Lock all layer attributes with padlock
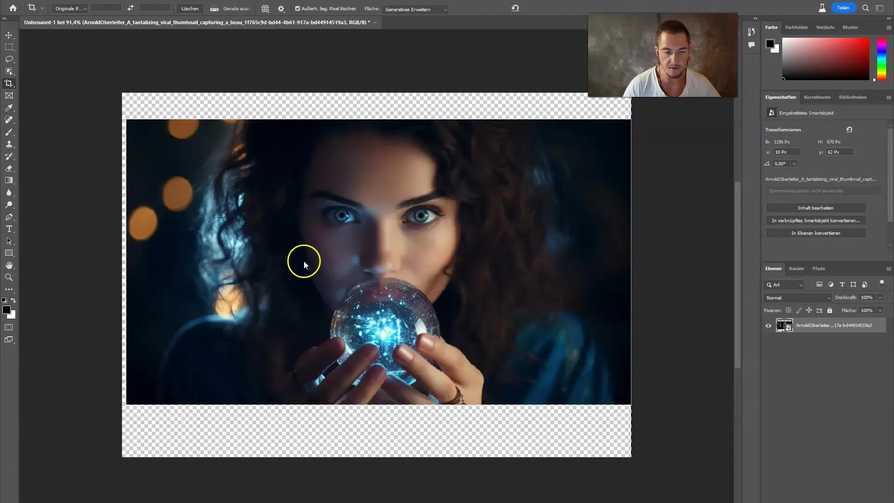 pos(830,310)
